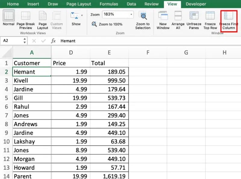Open the Zoom percentage dropdown

(131, 14)
